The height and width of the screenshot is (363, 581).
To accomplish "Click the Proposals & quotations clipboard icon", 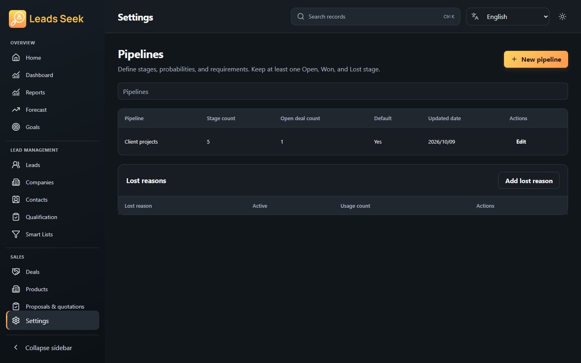I will point(16,307).
